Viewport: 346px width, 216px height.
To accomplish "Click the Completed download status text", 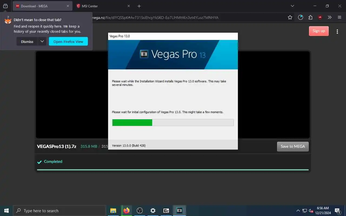I will [53, 161].
